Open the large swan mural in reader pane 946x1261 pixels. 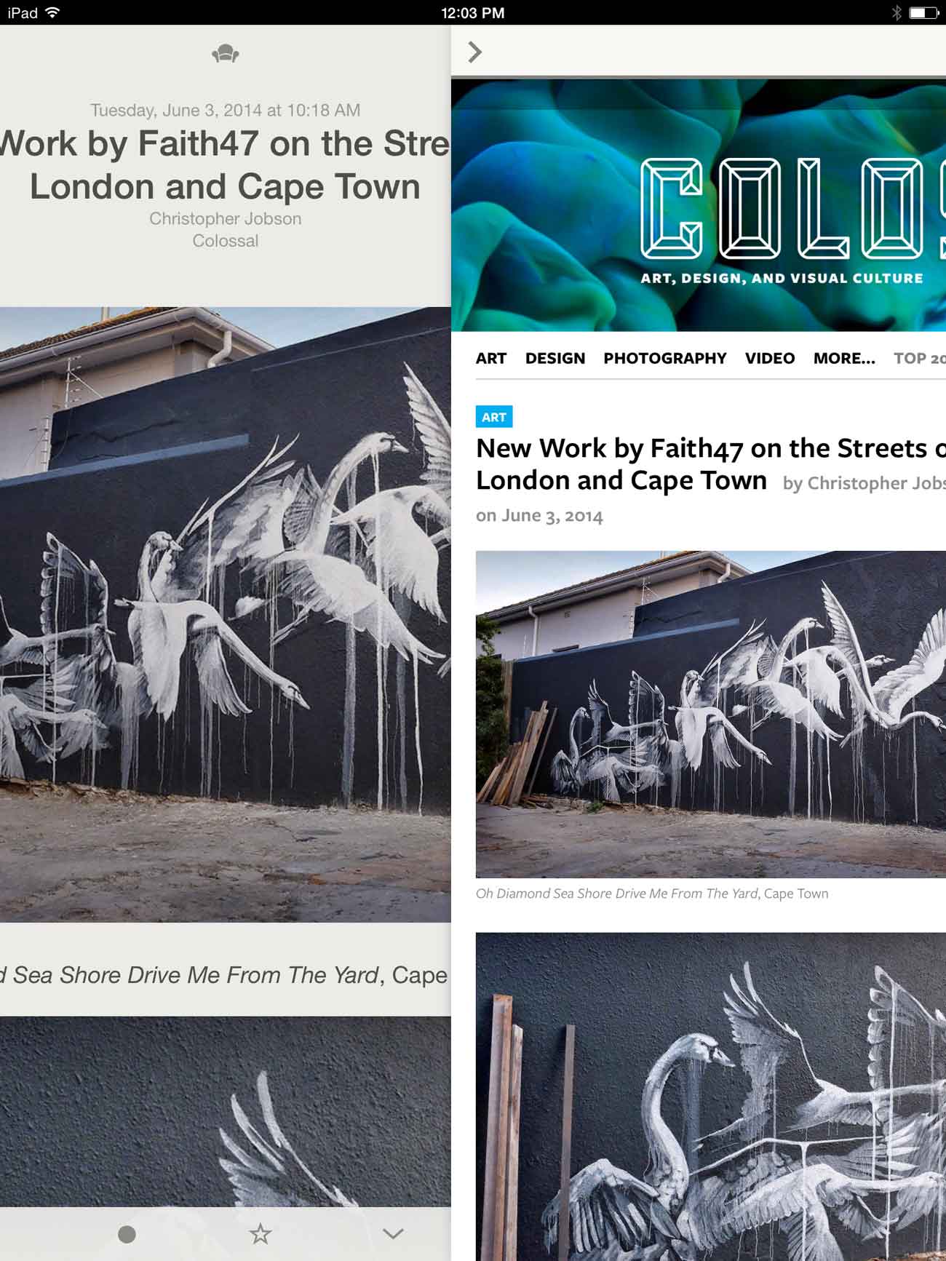226,615
